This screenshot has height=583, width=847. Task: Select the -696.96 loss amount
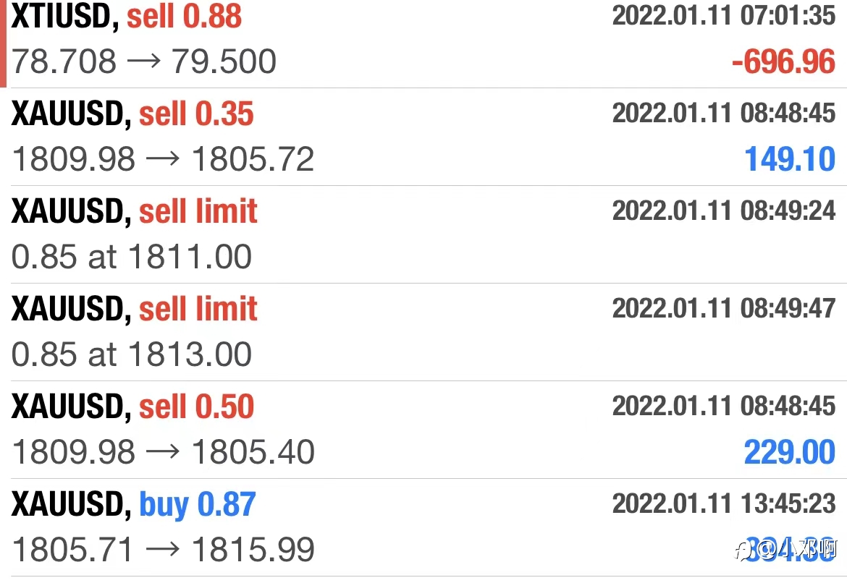[783, 61]
